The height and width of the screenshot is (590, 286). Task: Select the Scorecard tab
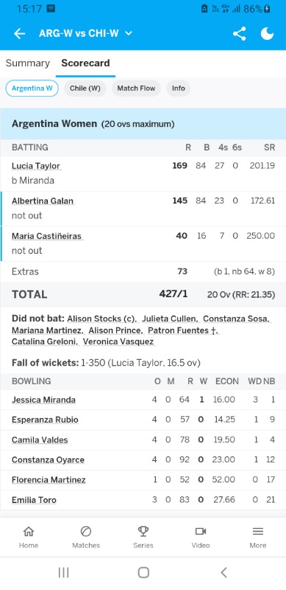point(85,63)
